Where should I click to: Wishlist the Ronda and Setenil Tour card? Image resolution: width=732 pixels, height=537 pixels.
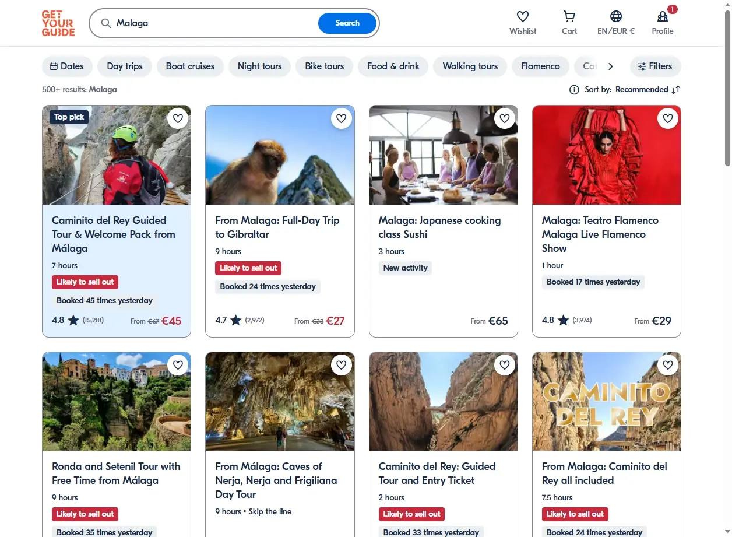(x=178, y=366)
